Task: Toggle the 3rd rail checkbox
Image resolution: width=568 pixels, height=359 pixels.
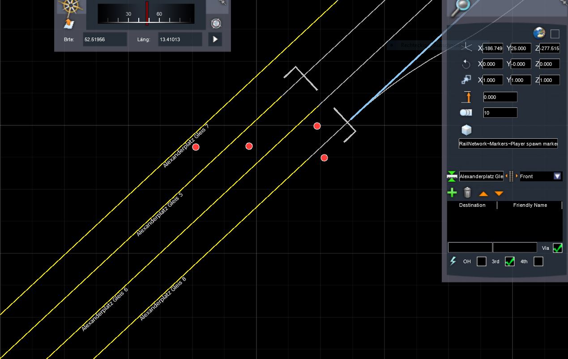Action: tap(510, 261)
